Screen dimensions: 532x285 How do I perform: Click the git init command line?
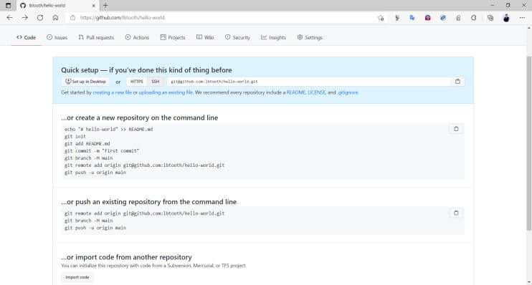75,137
